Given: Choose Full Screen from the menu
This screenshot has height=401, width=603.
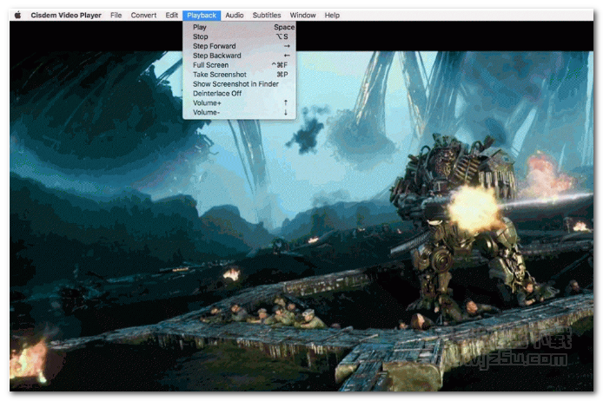Looking at the screenshot, I should (239, 65).
